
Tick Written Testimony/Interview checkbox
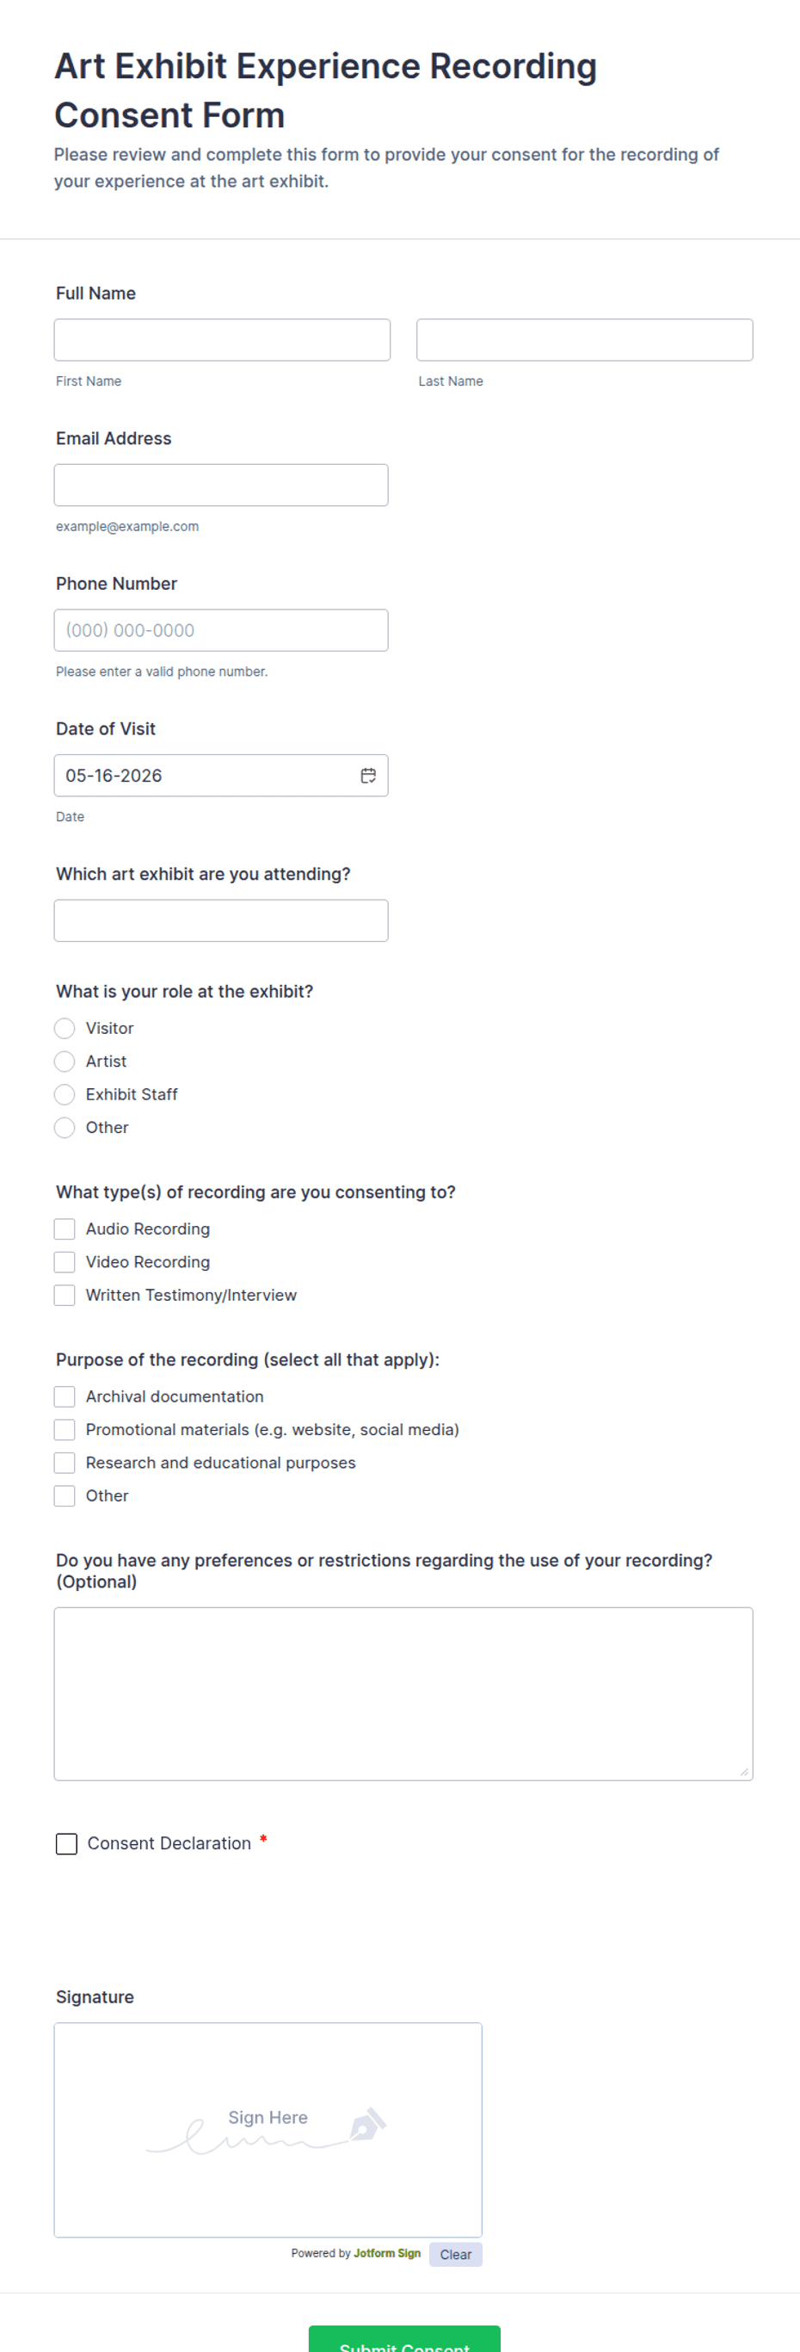click(x=65, y=1295)
